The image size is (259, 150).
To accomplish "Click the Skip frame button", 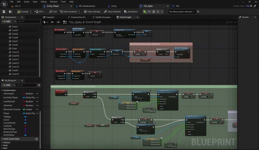I will click(x=149, y=12).
